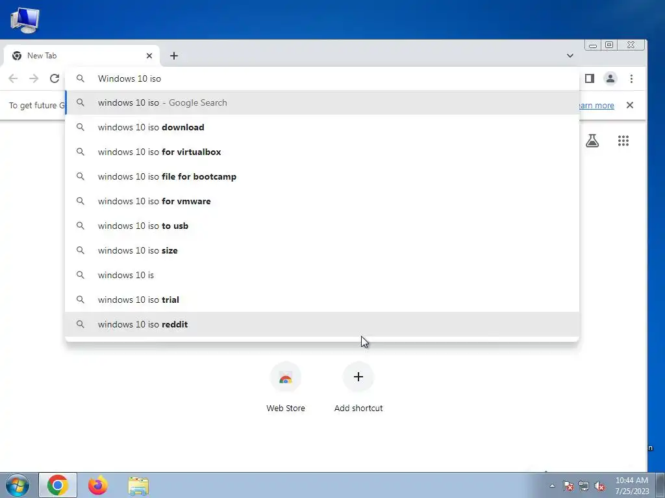Select suggestion windows 10 iso to usb
The height and width of the screenshot is (498, 665).
pyautogui.click(x=322, y=226)
